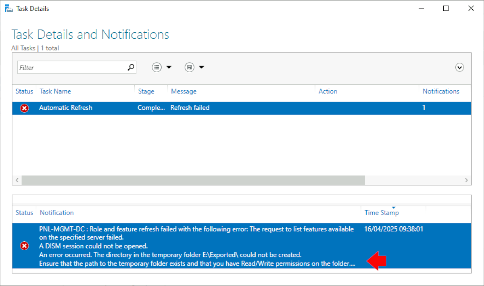Maximize the Task Details window
The height and width of the screenshot is (286, 484).
click(x=446, y=8)
